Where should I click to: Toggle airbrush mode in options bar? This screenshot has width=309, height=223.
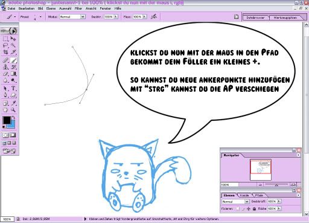[x=154, y=17]
